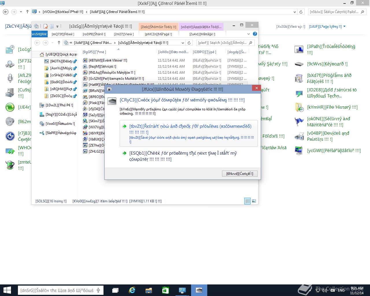
Task: Select This PC in the navigation pane
Action: pos(56,105)
